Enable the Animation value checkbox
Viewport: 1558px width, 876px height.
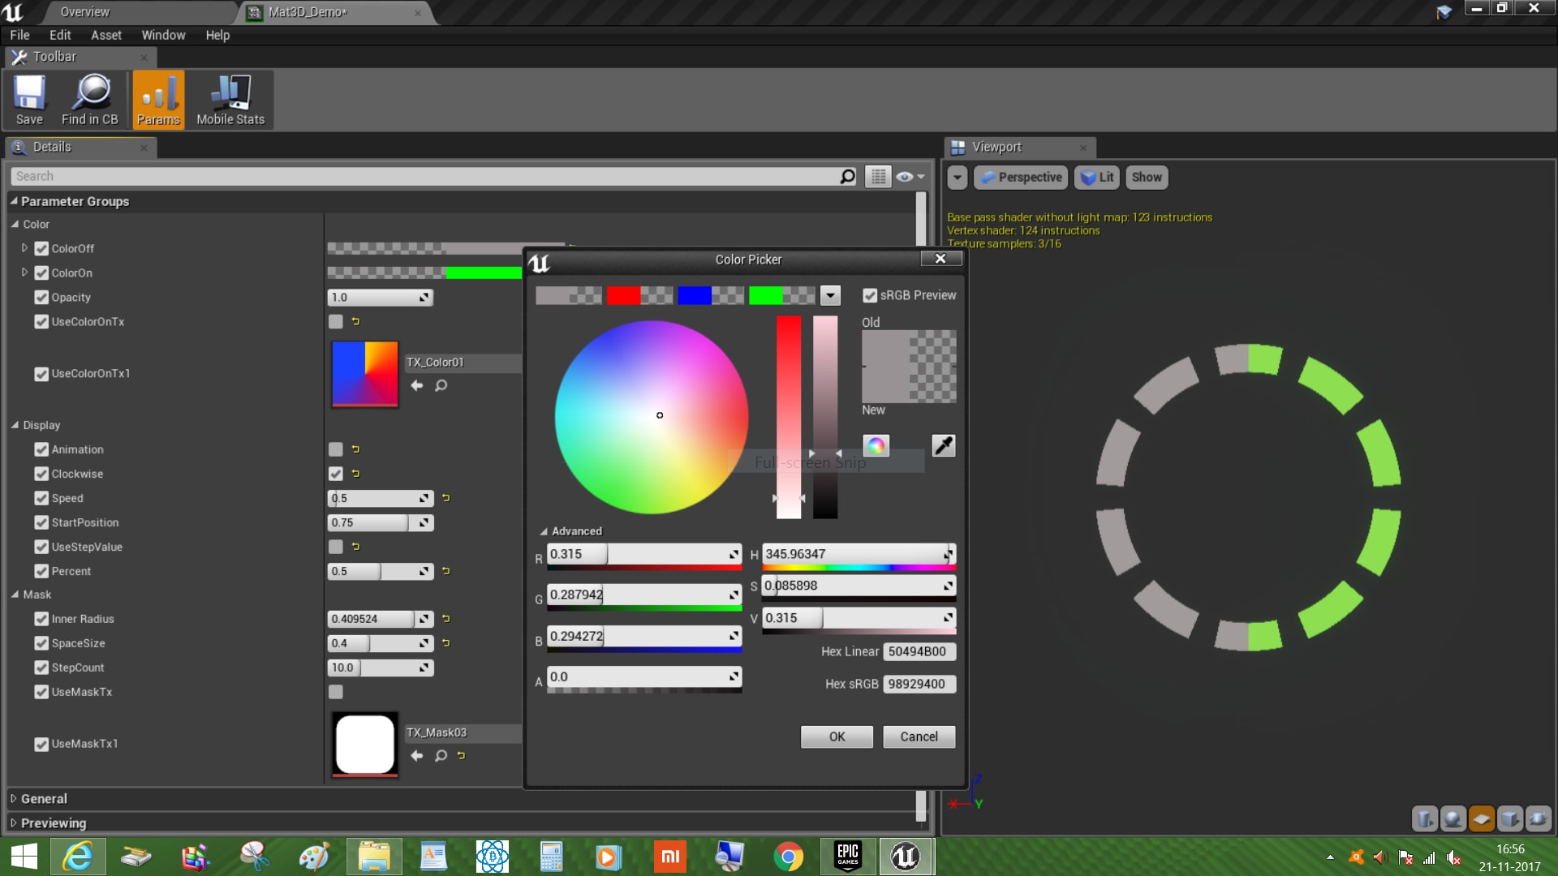click(335, 449)
